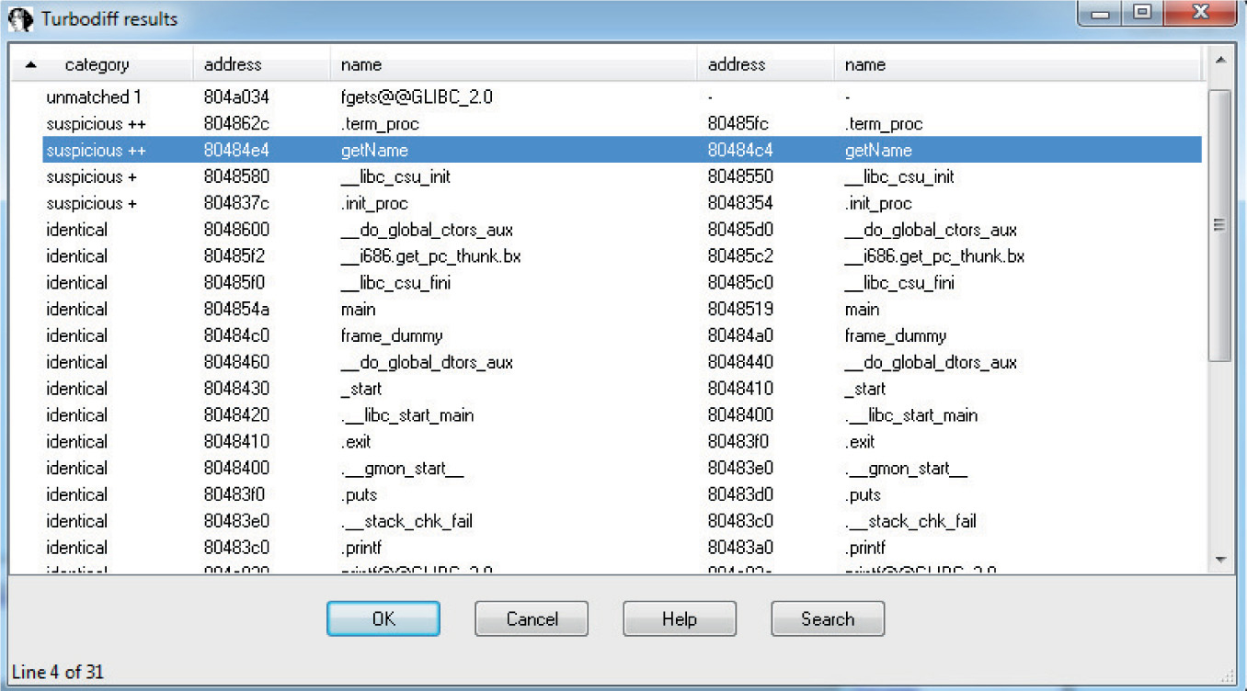Select 'suspicious +' in the __libc_csu_init row

click(91, 176)
